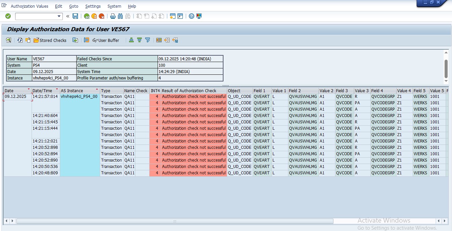The width and height of the screenshot is (452, 231).
Task: Open the Help question mark icon
Action: [192, 16]
